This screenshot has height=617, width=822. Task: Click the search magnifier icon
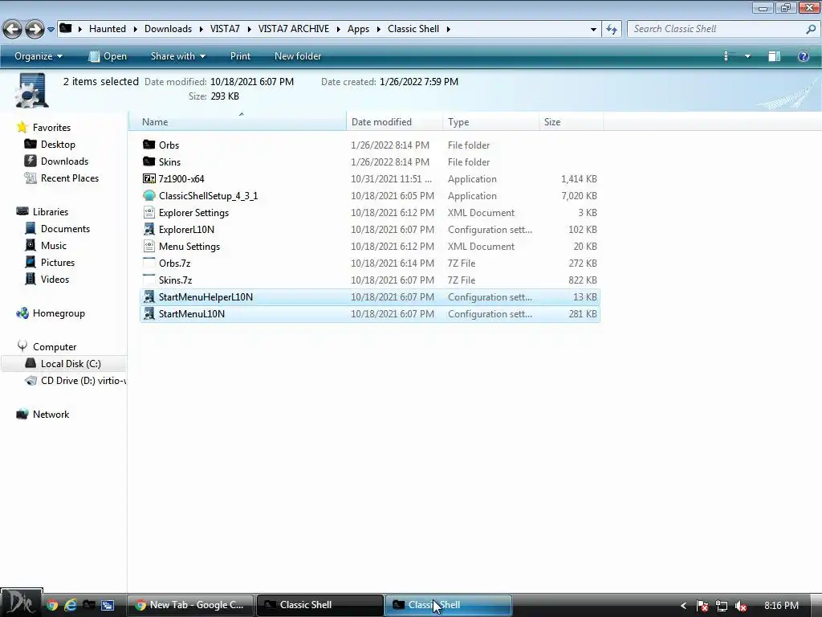pyautogui.click(x=811, y=30)
